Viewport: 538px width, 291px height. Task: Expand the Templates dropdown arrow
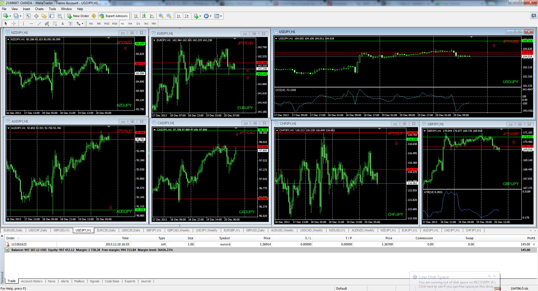click(x=221, y=16)
